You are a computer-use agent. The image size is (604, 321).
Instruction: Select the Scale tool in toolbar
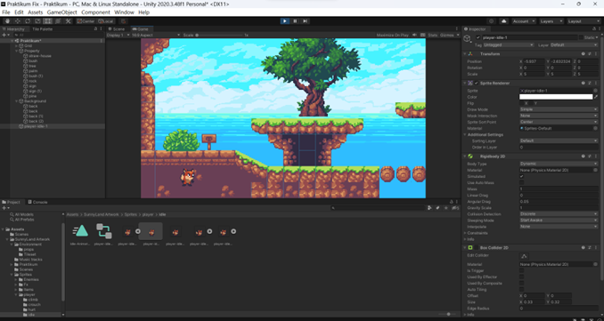[x=37, y=21]
